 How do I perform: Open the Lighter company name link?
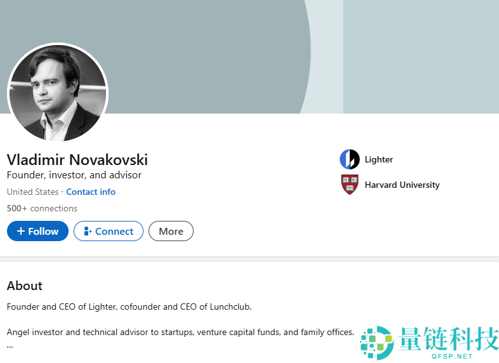click(x=378, y=159)
